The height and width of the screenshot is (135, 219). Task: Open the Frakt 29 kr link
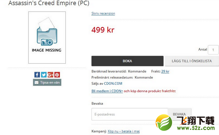pos(165,71)
